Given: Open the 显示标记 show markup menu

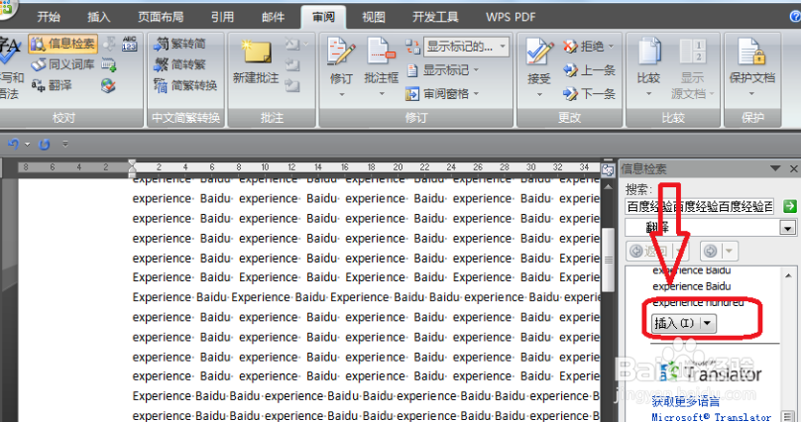Looking at the screenshot, I should pos(443,70).
